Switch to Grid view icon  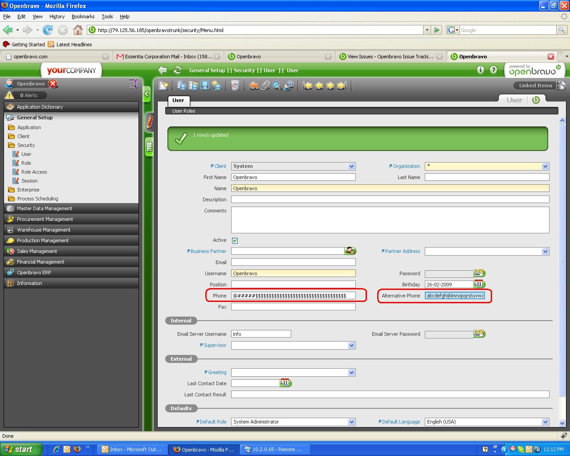(149, 147)
